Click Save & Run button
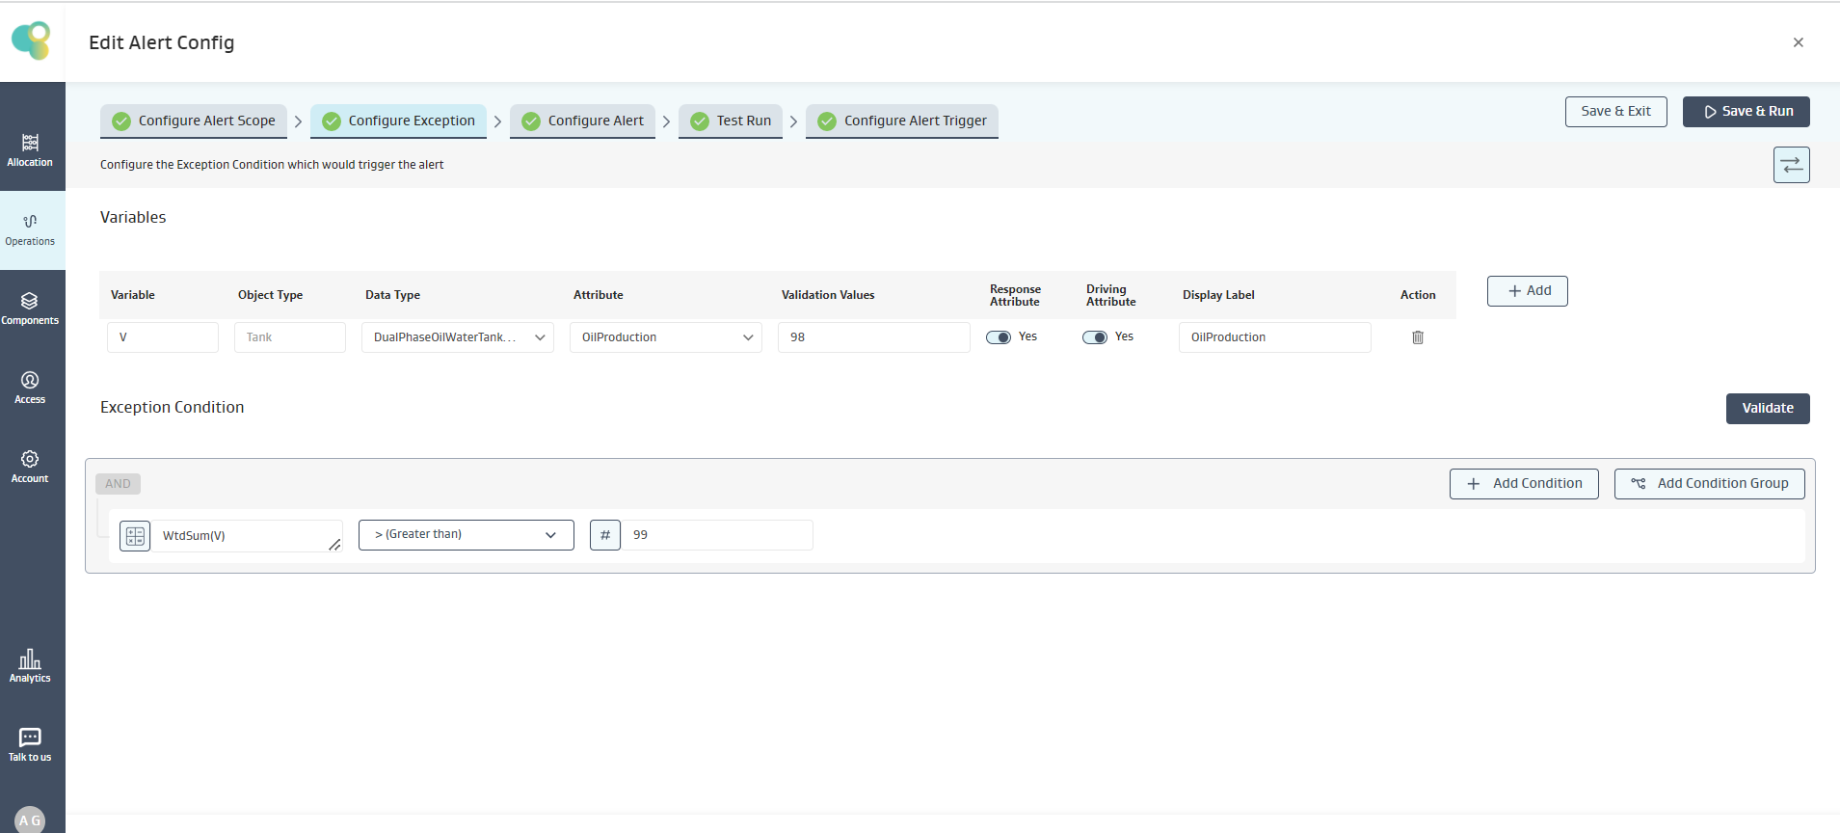The width and height of the screenshot is (1840, 833). click(x=1746, y=112)
